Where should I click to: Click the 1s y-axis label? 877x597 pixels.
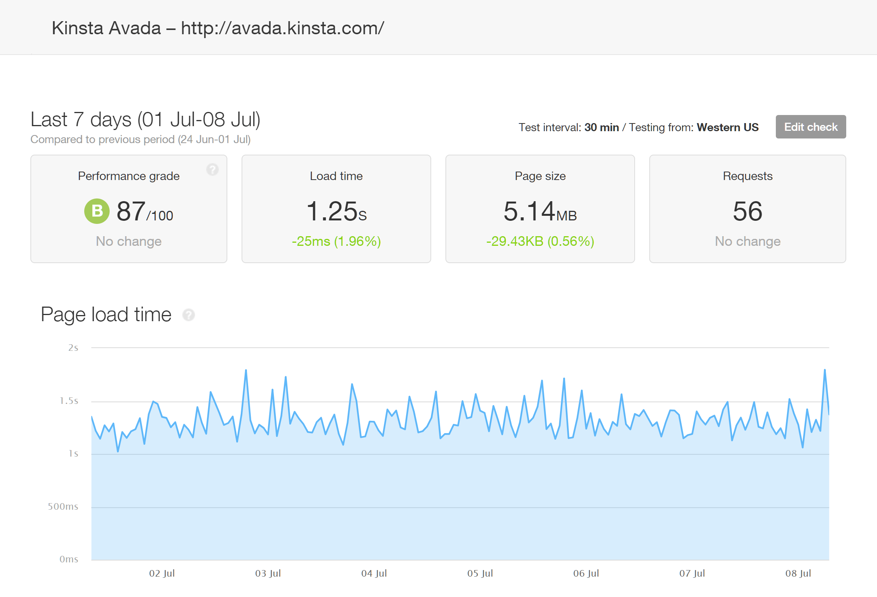point(73,454)
